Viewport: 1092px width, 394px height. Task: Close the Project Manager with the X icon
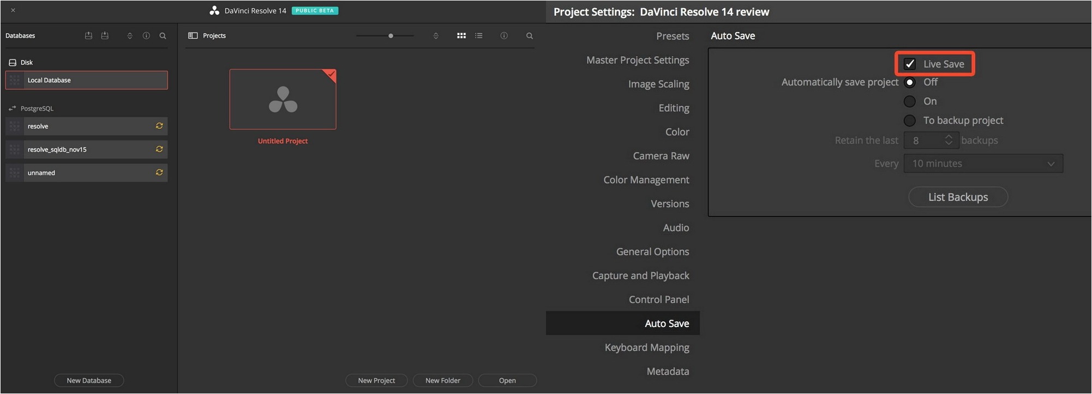pos(13,10)
